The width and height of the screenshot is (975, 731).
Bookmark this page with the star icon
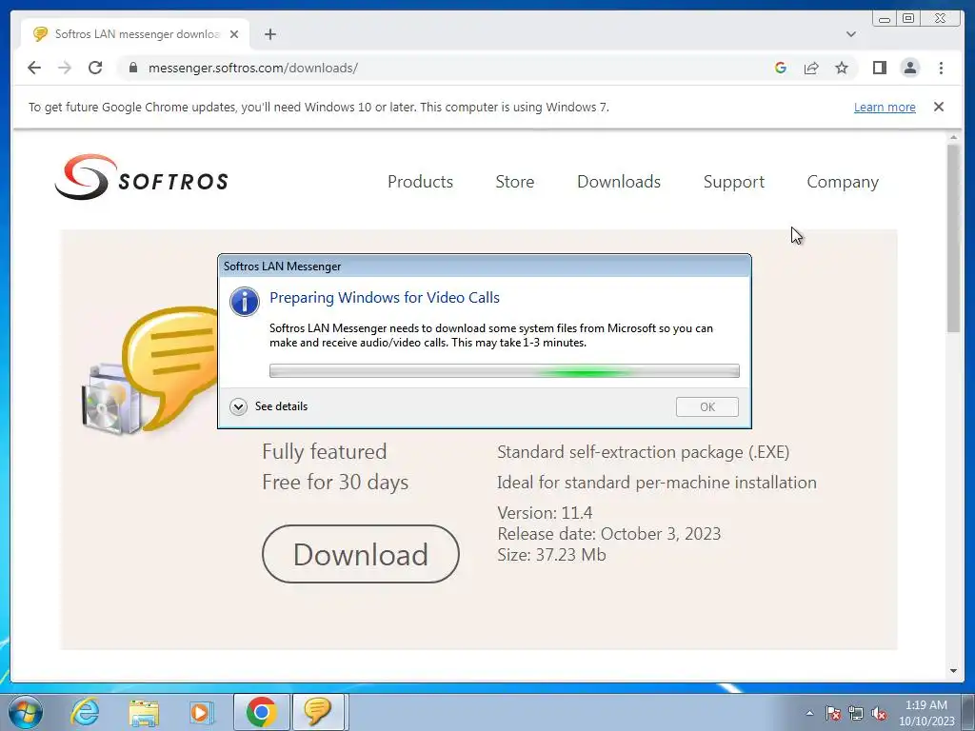pos(842,68)
